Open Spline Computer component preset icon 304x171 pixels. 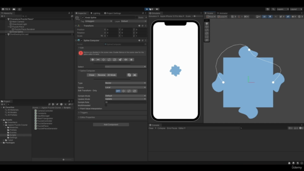[x=142, y=40]
